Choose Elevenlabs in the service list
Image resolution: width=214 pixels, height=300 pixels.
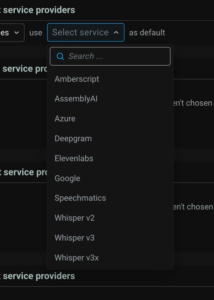pyautogui.click(x=74, y=158)
